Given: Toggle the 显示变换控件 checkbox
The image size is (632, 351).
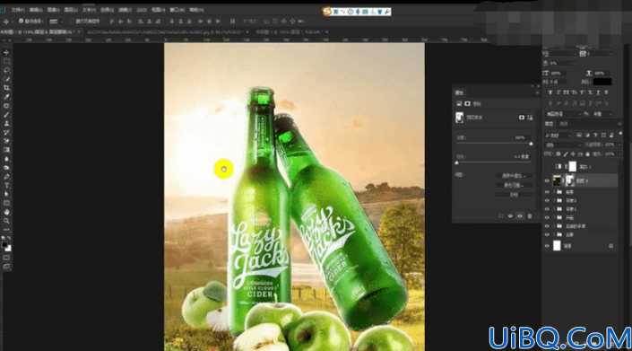Looking at the screenshot, I should tap(72, 21).
